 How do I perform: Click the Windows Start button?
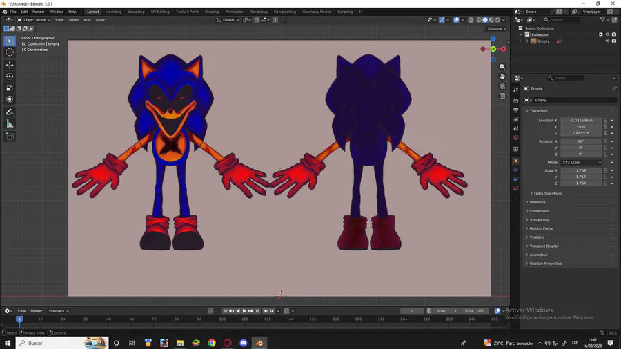pyautogui.click(x=8, y=343)
